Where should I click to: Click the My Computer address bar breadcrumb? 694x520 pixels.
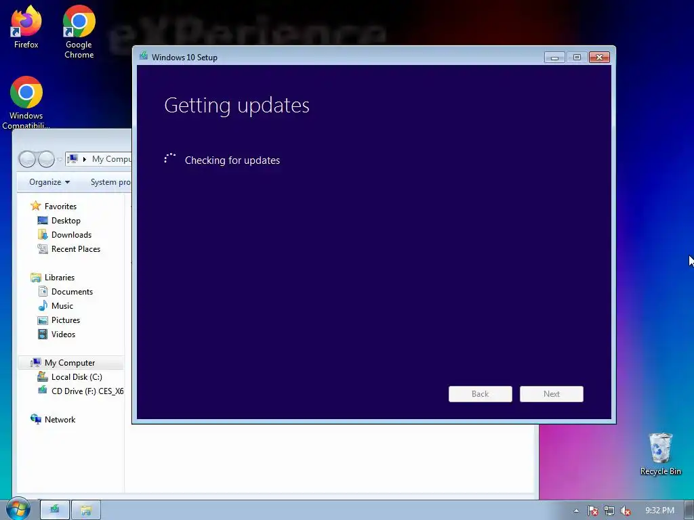[112, 158]
